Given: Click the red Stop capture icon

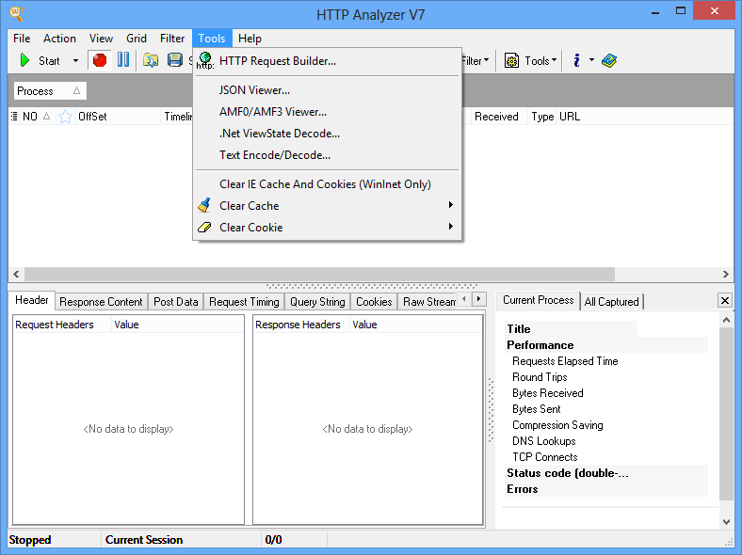Looking at the screenshot, I should coord(100,60).
